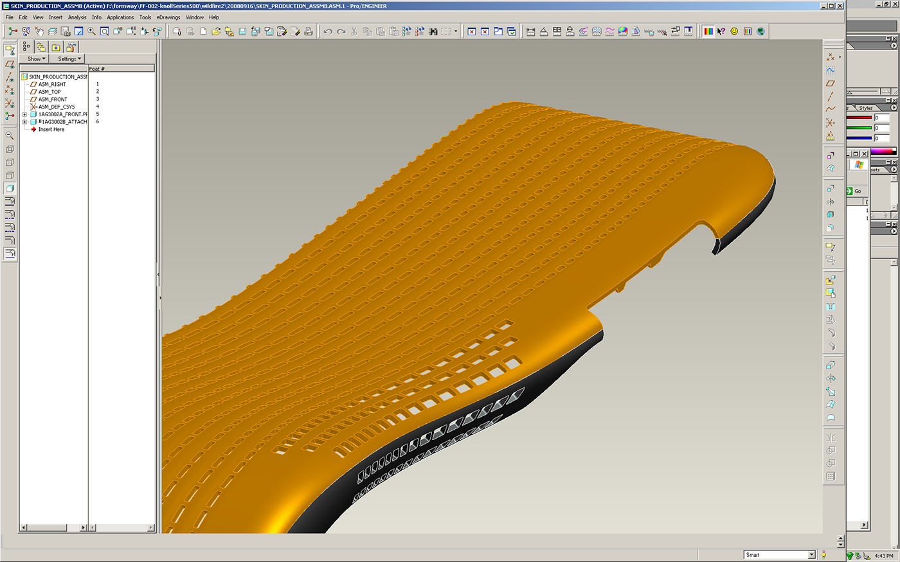This screenshot has height=562, width=900.
Task: Open the Analysis menu
Action: [x=77, y=17]
